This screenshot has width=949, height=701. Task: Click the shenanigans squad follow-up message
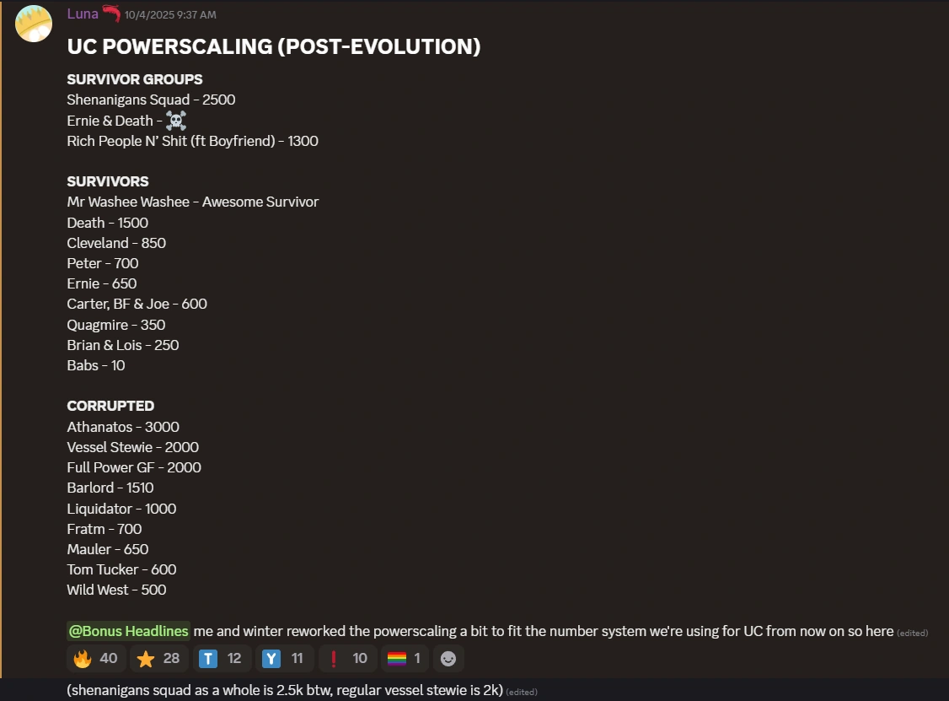pos(285,690)
